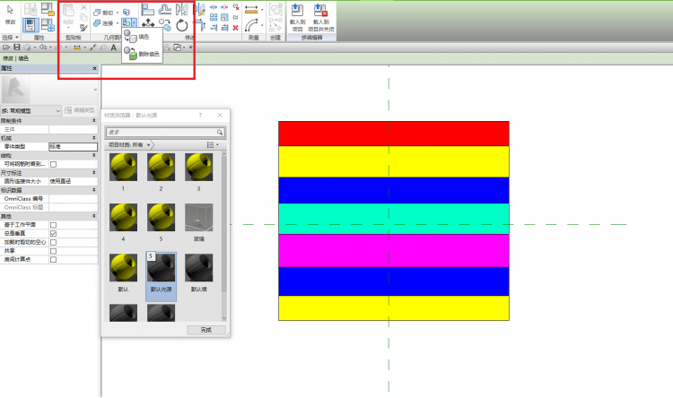
Task: Click the Save icon in quick access toolbar
Action: pyautogui.click(x=17, y=48)
